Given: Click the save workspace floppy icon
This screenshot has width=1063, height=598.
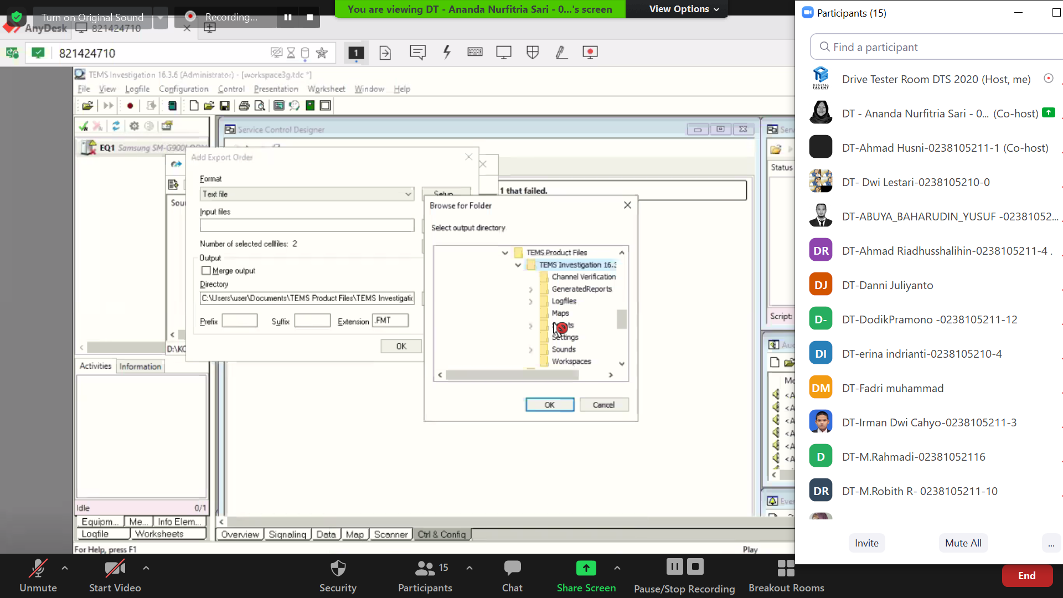Looking at the screenshot, I should pyautogui.click(x=224, y=106).
